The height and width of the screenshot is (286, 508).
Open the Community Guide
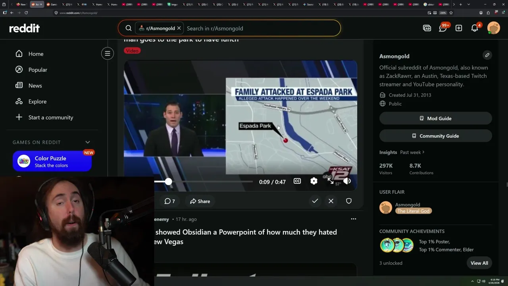436,136
